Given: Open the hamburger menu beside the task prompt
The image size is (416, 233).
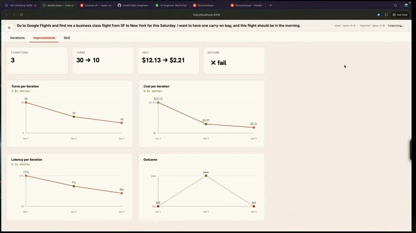Looking at the screenshot, I should (9, 28).
